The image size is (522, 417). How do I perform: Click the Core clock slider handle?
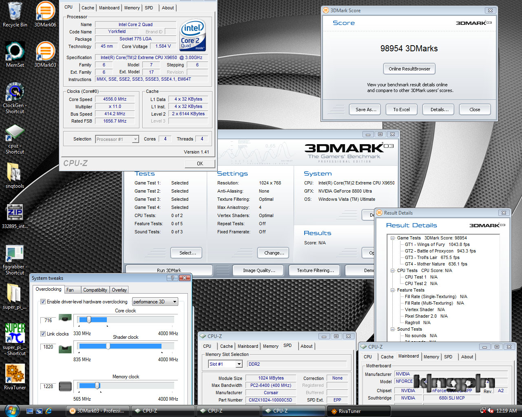pos(89,320)
